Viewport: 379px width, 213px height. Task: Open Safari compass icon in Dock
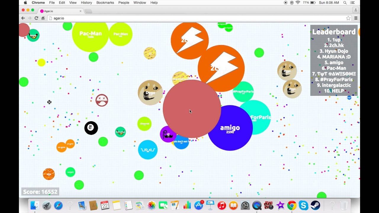pos(58,205)
